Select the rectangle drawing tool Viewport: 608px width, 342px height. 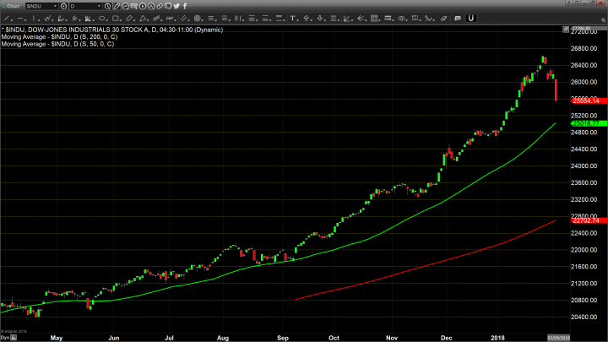point(116,19)
